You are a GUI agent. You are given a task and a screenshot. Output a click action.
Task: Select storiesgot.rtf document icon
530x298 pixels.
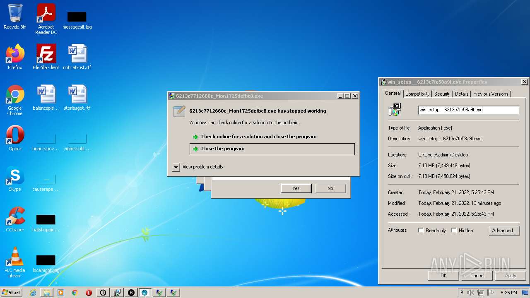pyautogui.click(x=77, y=98)
